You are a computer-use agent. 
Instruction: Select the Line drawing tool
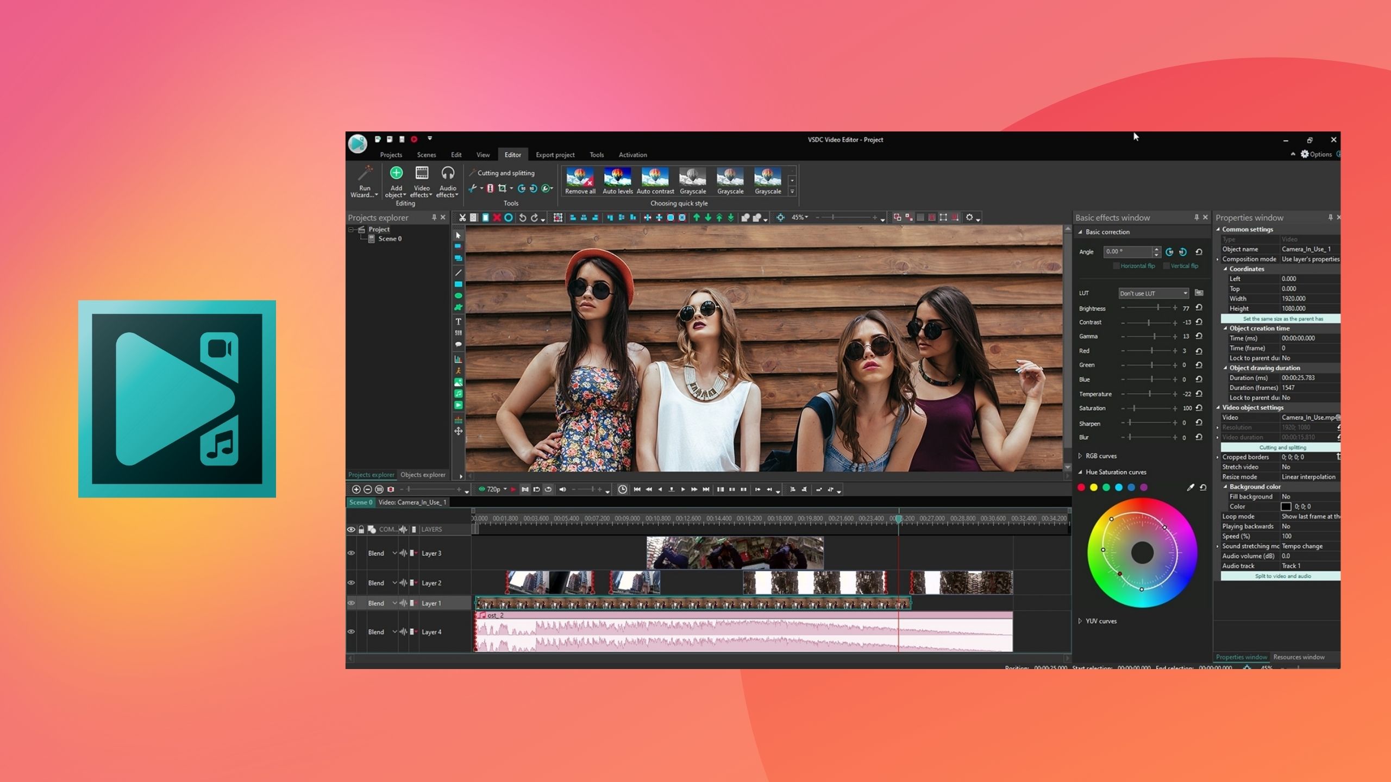458,273
